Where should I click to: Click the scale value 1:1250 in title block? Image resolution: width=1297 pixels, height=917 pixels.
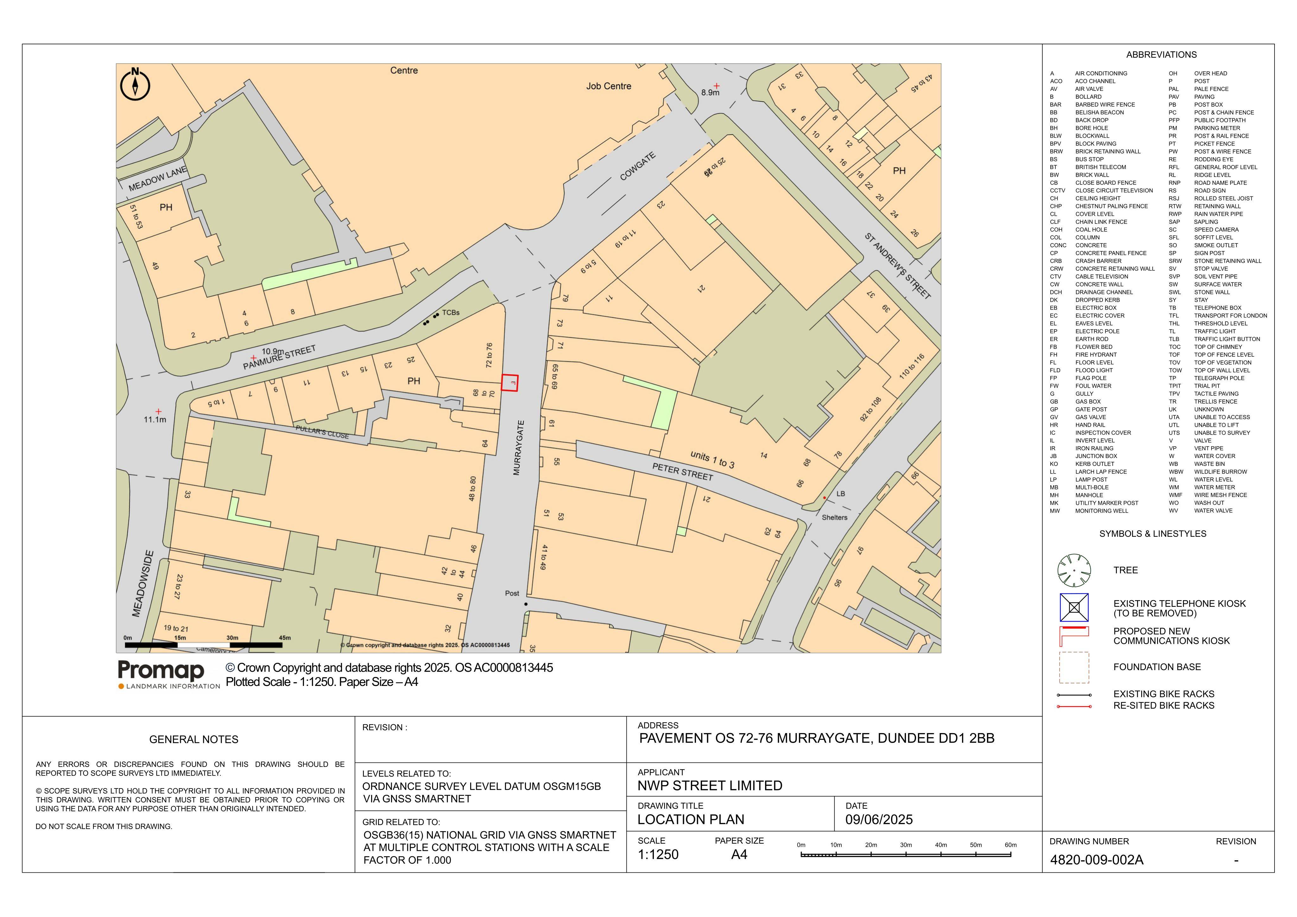tap(658, 854)
